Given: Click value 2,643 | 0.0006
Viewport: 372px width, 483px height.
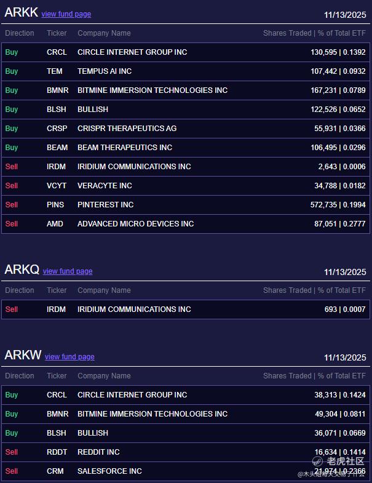Looking at the screenshot, I should point(342,167).
